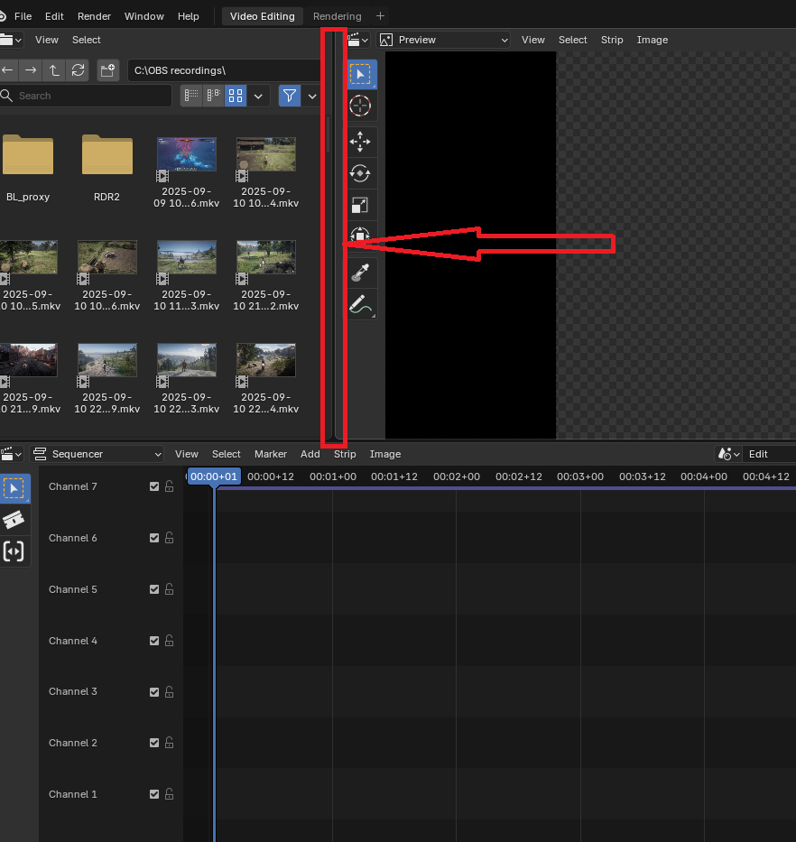
Task: Activate the Cursor tool in Preview
Action: click(360, 106)
